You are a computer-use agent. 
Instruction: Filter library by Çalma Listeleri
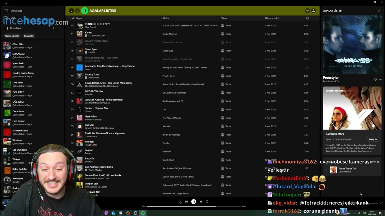[12, 36]
